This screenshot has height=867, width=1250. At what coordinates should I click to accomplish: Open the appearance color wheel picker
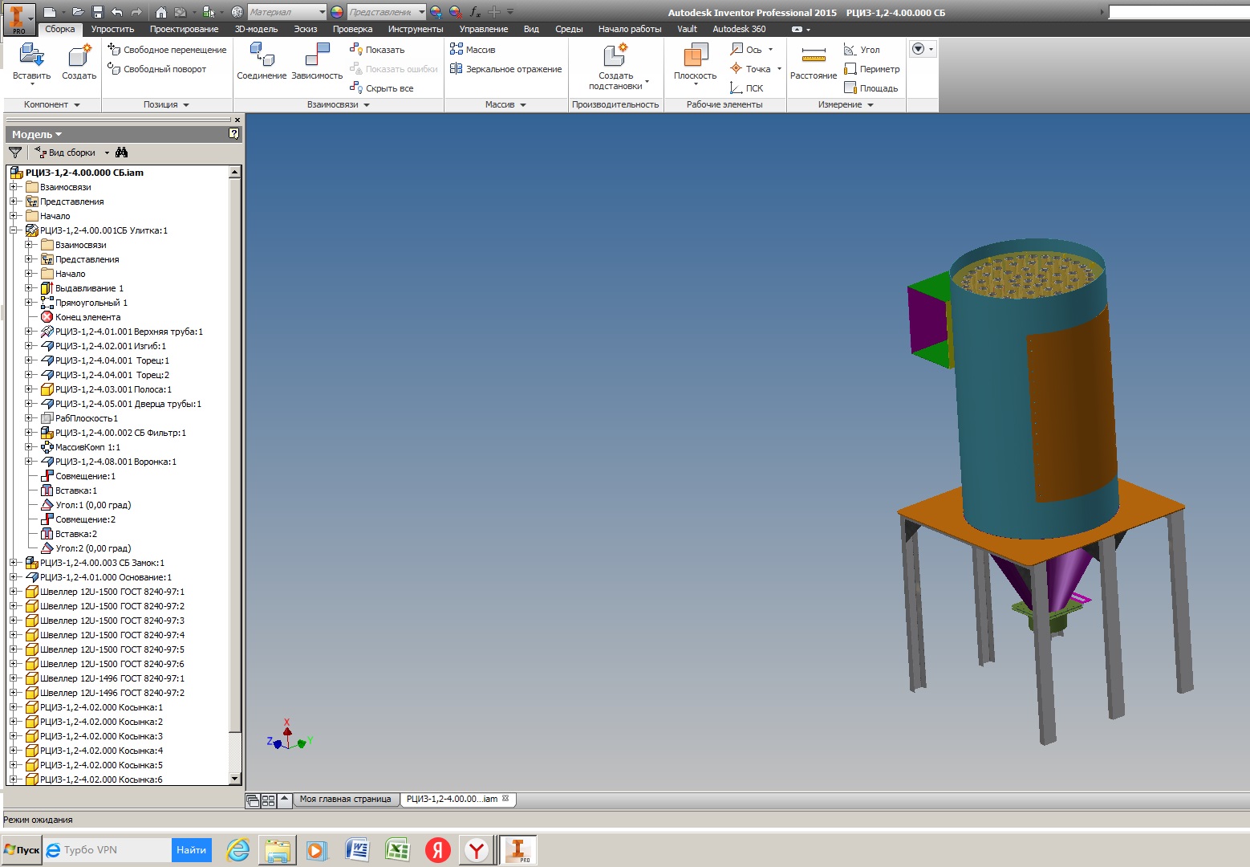point(337,12)
